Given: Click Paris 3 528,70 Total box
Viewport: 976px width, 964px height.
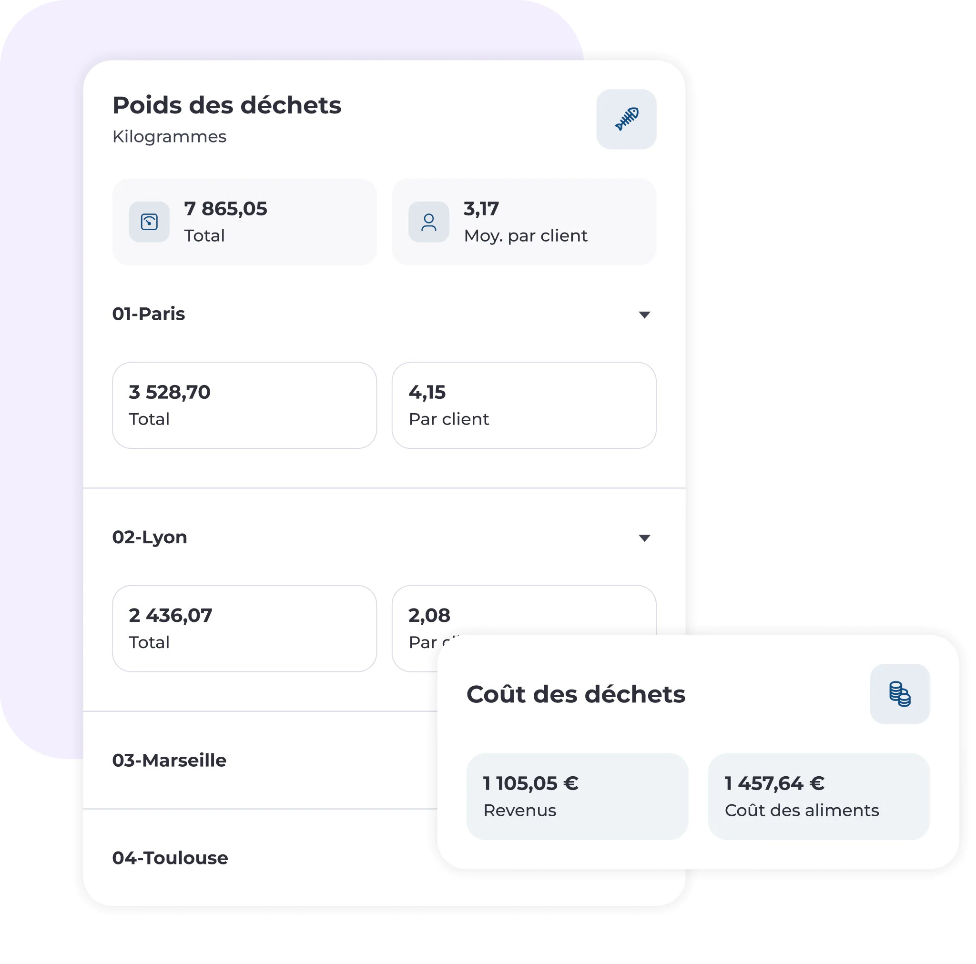Looking at the screenshot, I should 244,405.
